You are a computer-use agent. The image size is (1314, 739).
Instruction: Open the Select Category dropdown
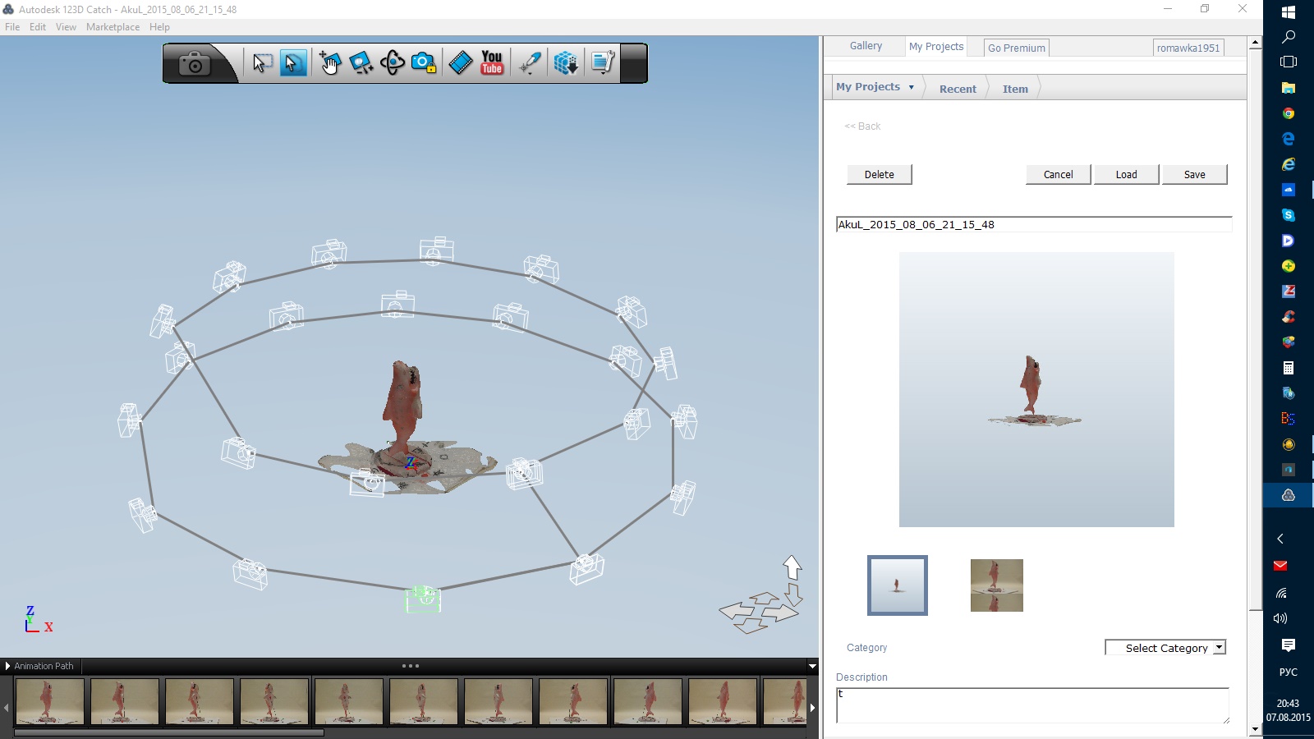pos(1220,648)
